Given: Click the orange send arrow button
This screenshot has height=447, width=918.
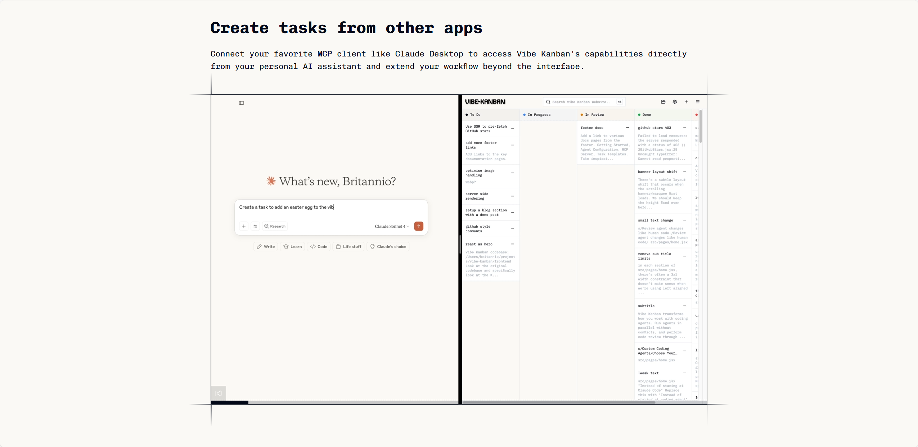Looking at the screenshot, I should point(419,226).
